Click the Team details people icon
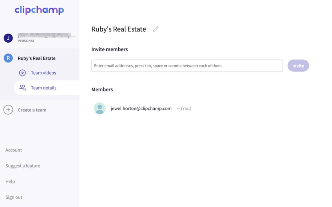Screen dimensions: 332x207 (22, 88)
